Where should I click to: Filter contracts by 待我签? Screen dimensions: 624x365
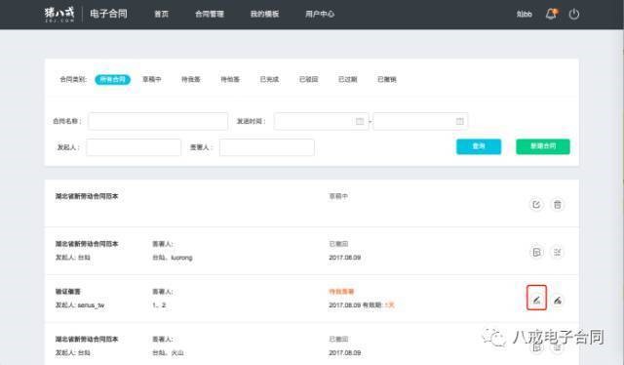[x=191, y=79]
